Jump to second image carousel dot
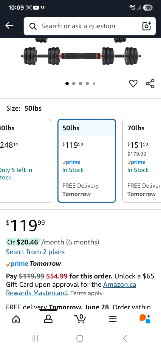161x349 pixels. tap(74, 84)
